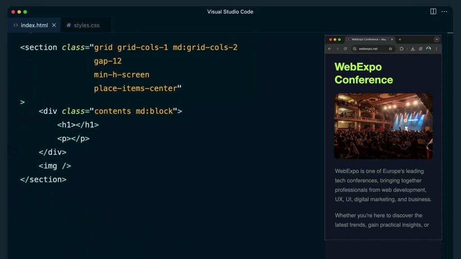Screen dimensions: 461x259
Task: Open the browser extensions puzzle icon
Action: pos(402,49)
